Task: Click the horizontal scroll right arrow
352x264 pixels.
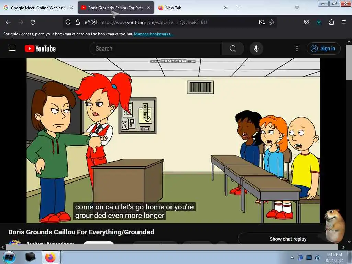Action: pyautogui.click(x=343, y=247)
